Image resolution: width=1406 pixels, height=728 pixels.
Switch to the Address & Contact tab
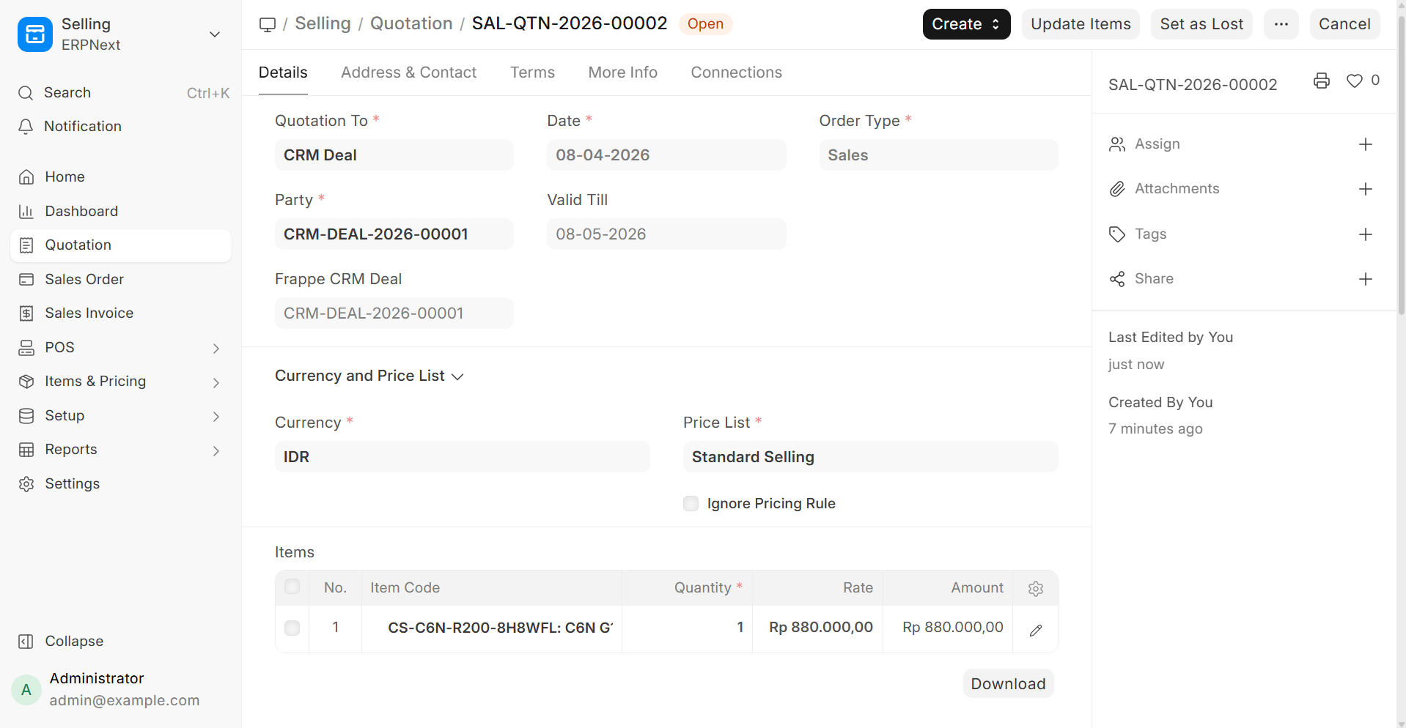408,73
